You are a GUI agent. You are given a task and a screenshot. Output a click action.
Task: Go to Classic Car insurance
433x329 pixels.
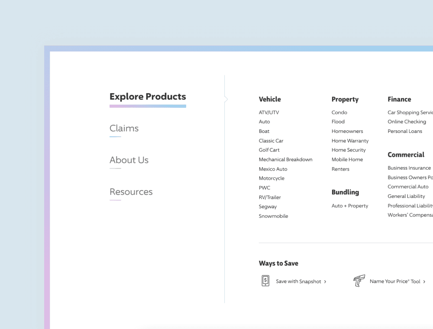271,141
